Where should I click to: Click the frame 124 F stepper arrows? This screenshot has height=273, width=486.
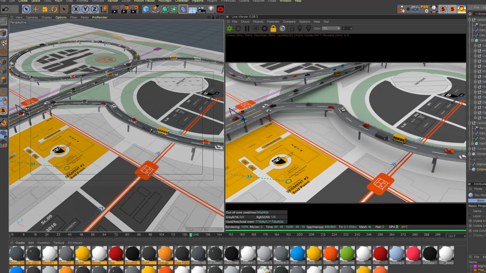coord(465,236)
